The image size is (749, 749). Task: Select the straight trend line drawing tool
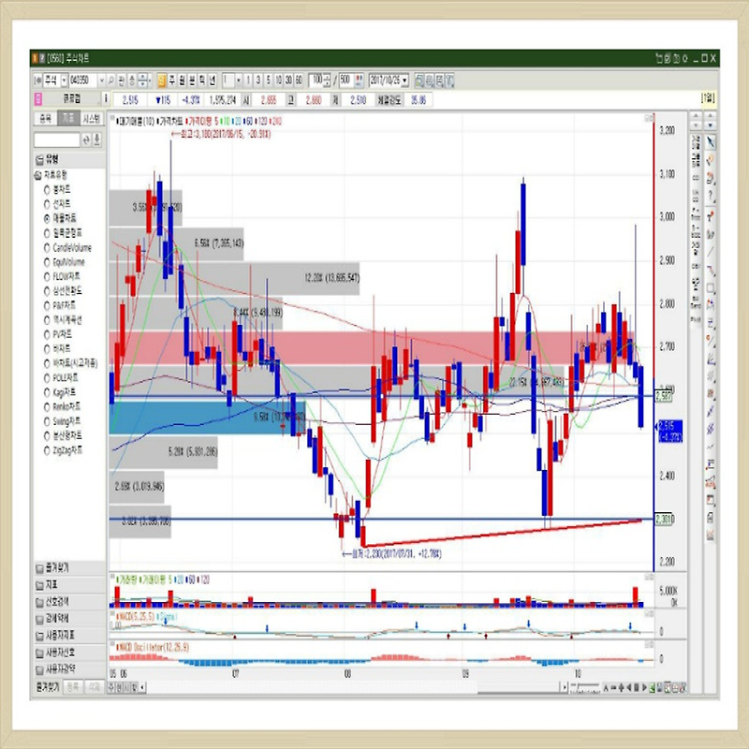click(711, 252)
